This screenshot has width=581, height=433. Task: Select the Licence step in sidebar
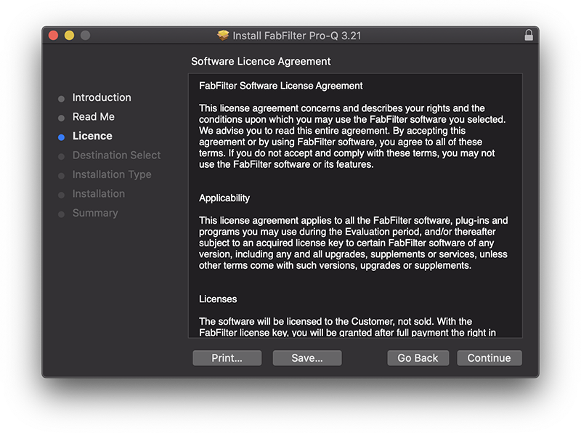(92, 136)
